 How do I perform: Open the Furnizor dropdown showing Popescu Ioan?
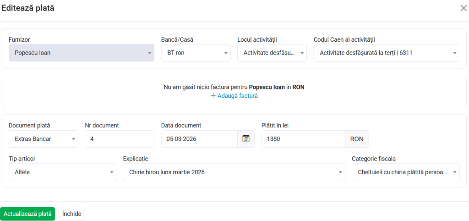78,53
